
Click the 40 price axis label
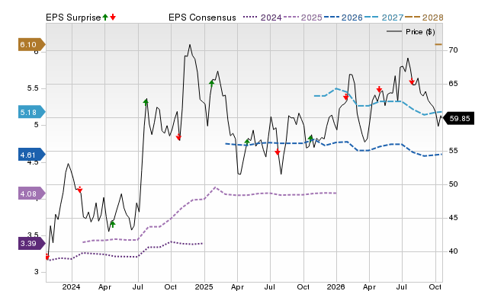coord(453,251)
